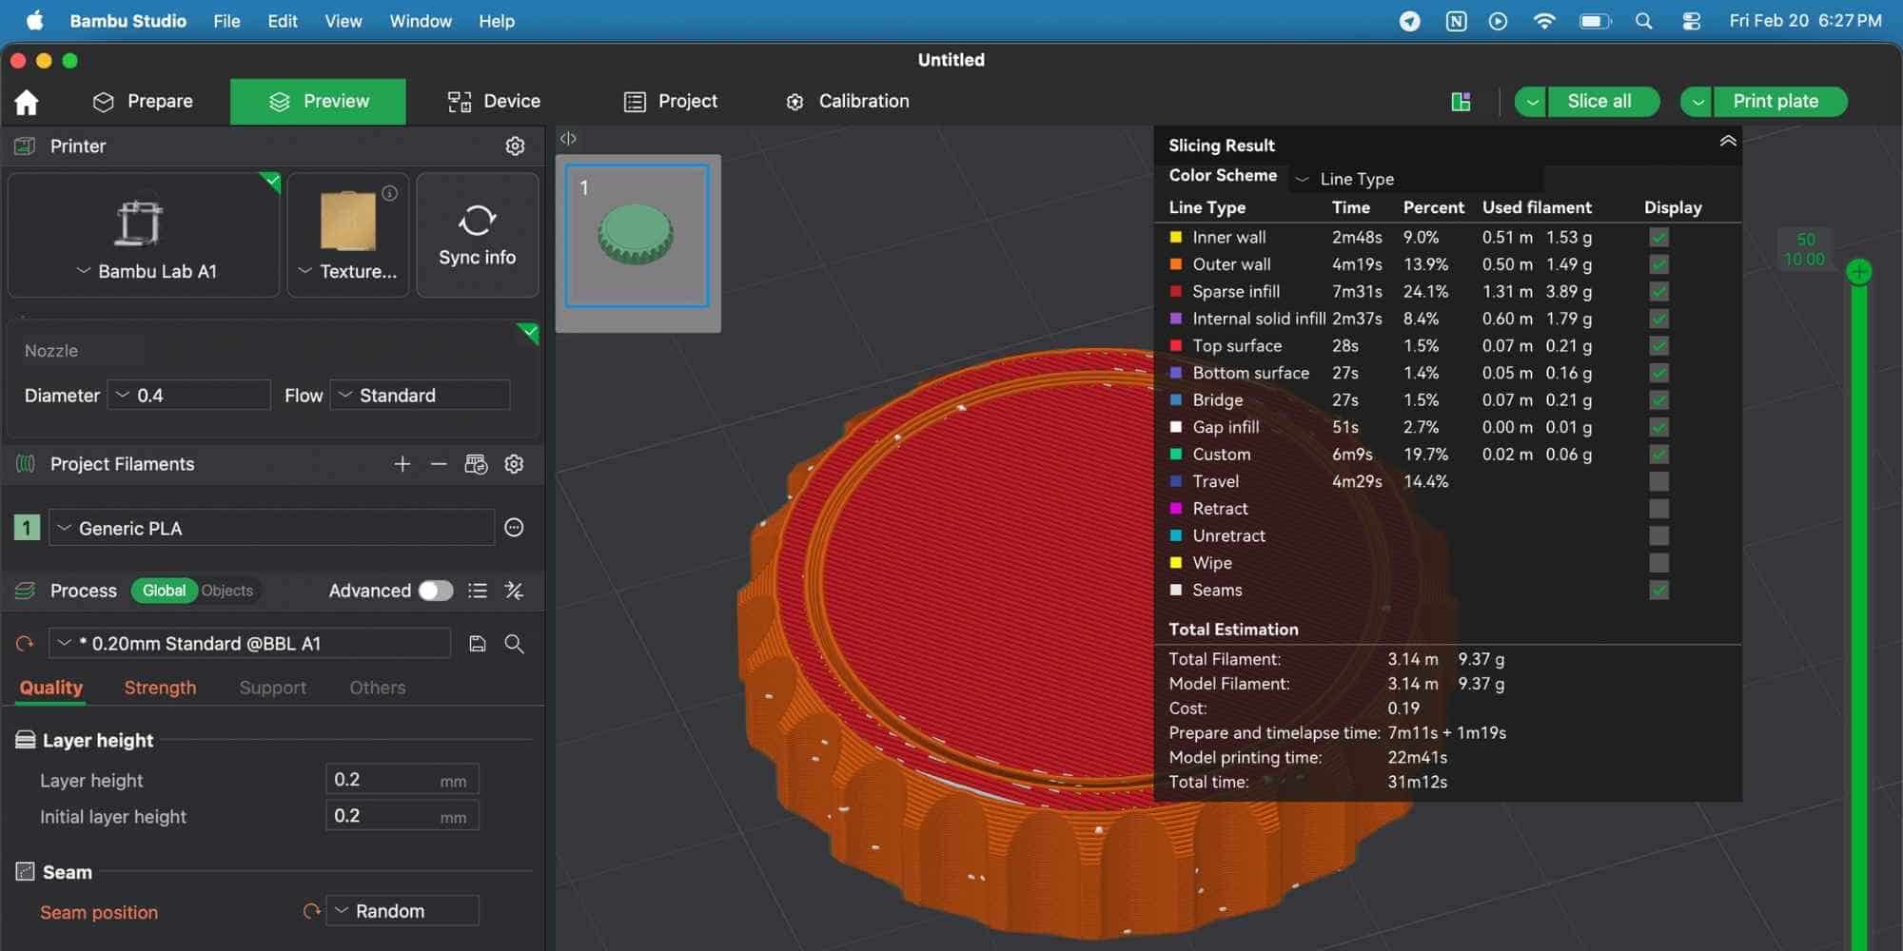Open bed plate info icon
This screenshot has height=951, width=1903.
point(390,193)
